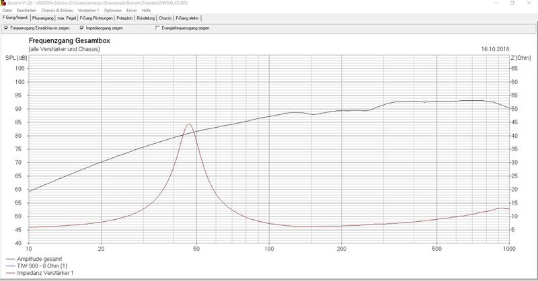Enable Energiefrequenzgang zeigen checkbox
Viewport: 538px width, 281px height.
(157, 28)
